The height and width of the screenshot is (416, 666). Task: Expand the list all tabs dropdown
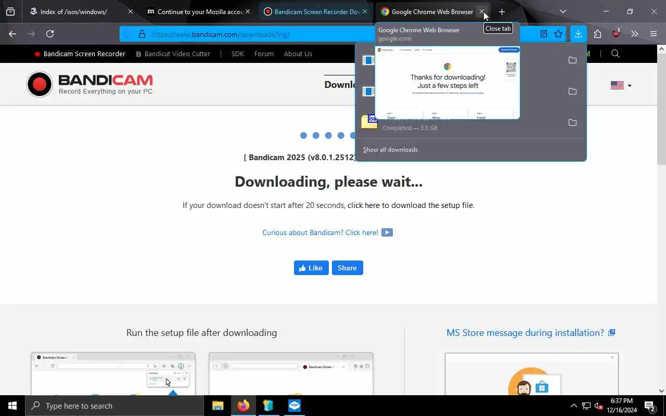click(x=562, y=11)
